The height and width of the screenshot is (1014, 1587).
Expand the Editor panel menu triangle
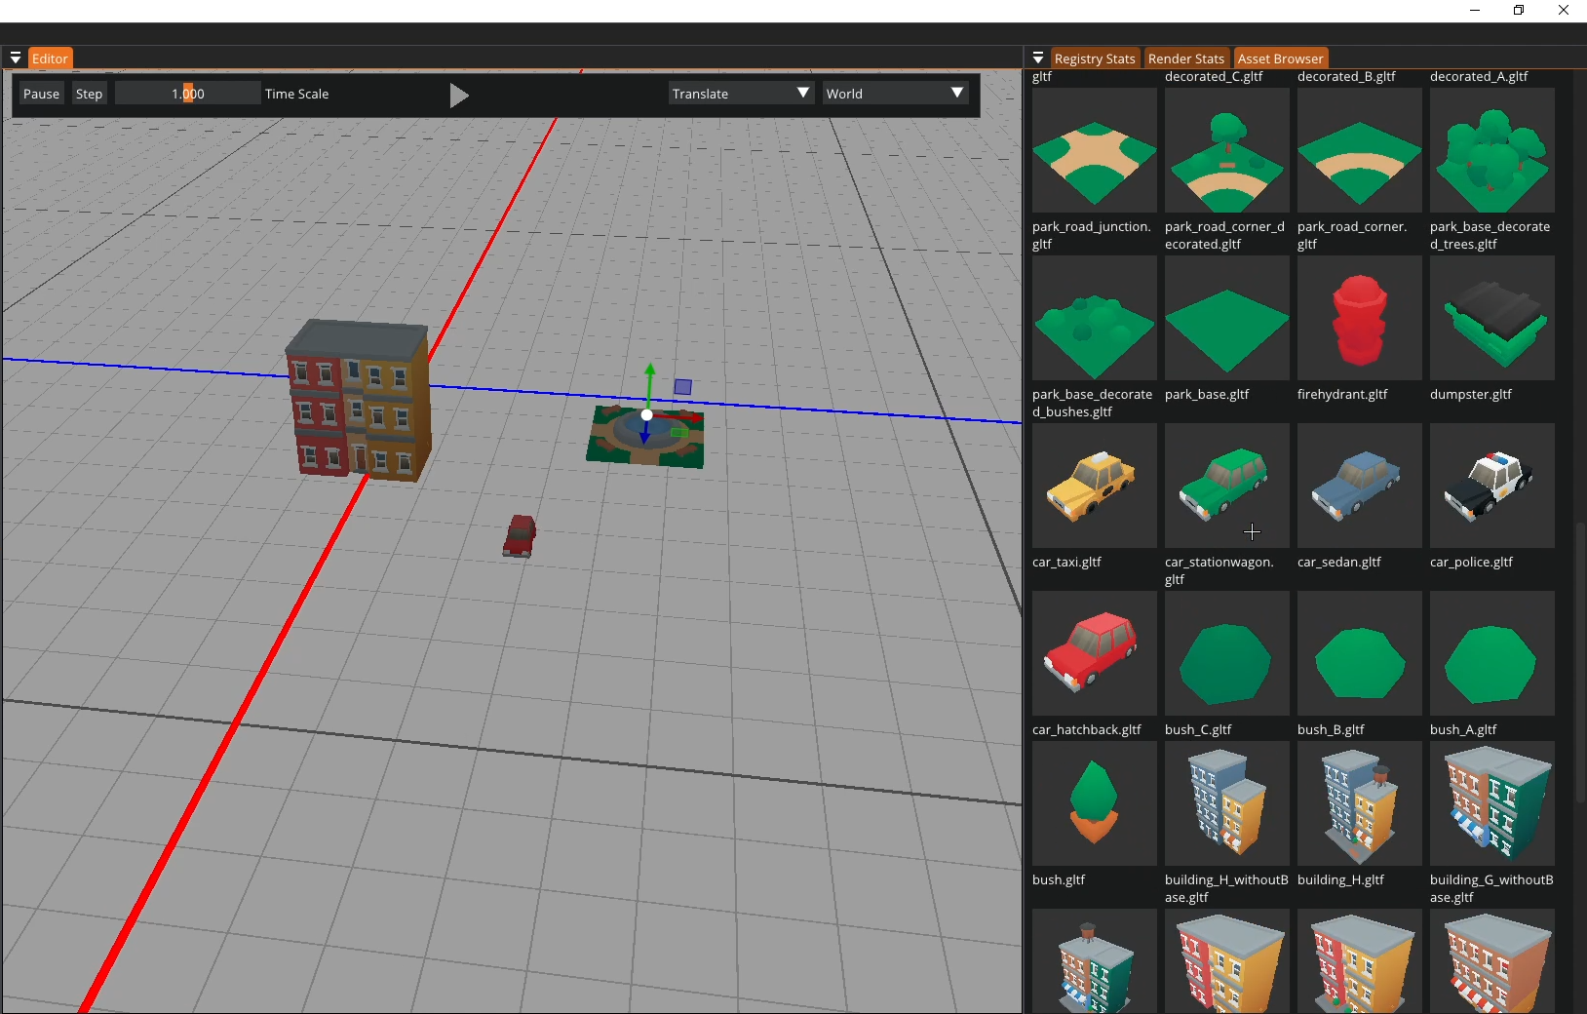tap(16, 58)
